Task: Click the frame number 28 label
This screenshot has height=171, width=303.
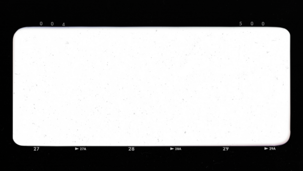Action: coord(131,149)
